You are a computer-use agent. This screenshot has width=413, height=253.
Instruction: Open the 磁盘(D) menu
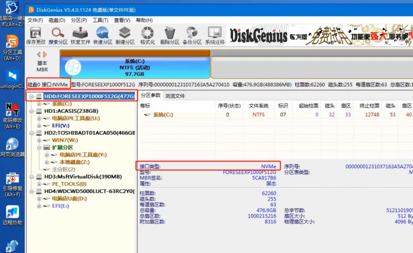pos(57,20)
